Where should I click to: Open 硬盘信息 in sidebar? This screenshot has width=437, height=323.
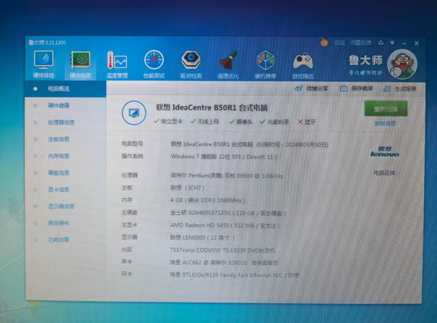[58, 173]
